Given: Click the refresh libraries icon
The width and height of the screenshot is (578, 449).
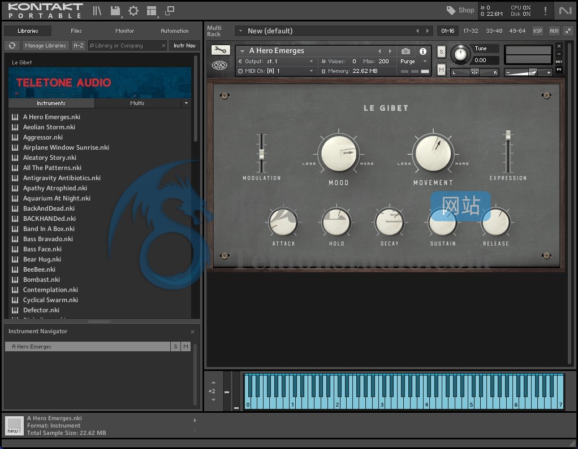Looking at the screenshot, I should pos(12,45).
